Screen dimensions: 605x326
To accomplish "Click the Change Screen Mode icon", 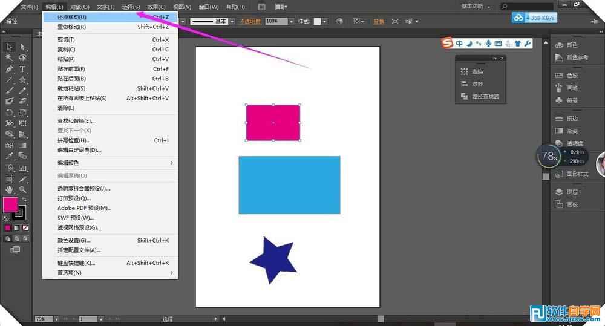I will tap(15, 250).
